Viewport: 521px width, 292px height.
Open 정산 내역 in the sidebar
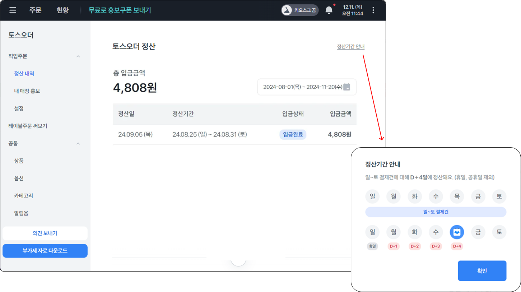(x=24, y=74)
